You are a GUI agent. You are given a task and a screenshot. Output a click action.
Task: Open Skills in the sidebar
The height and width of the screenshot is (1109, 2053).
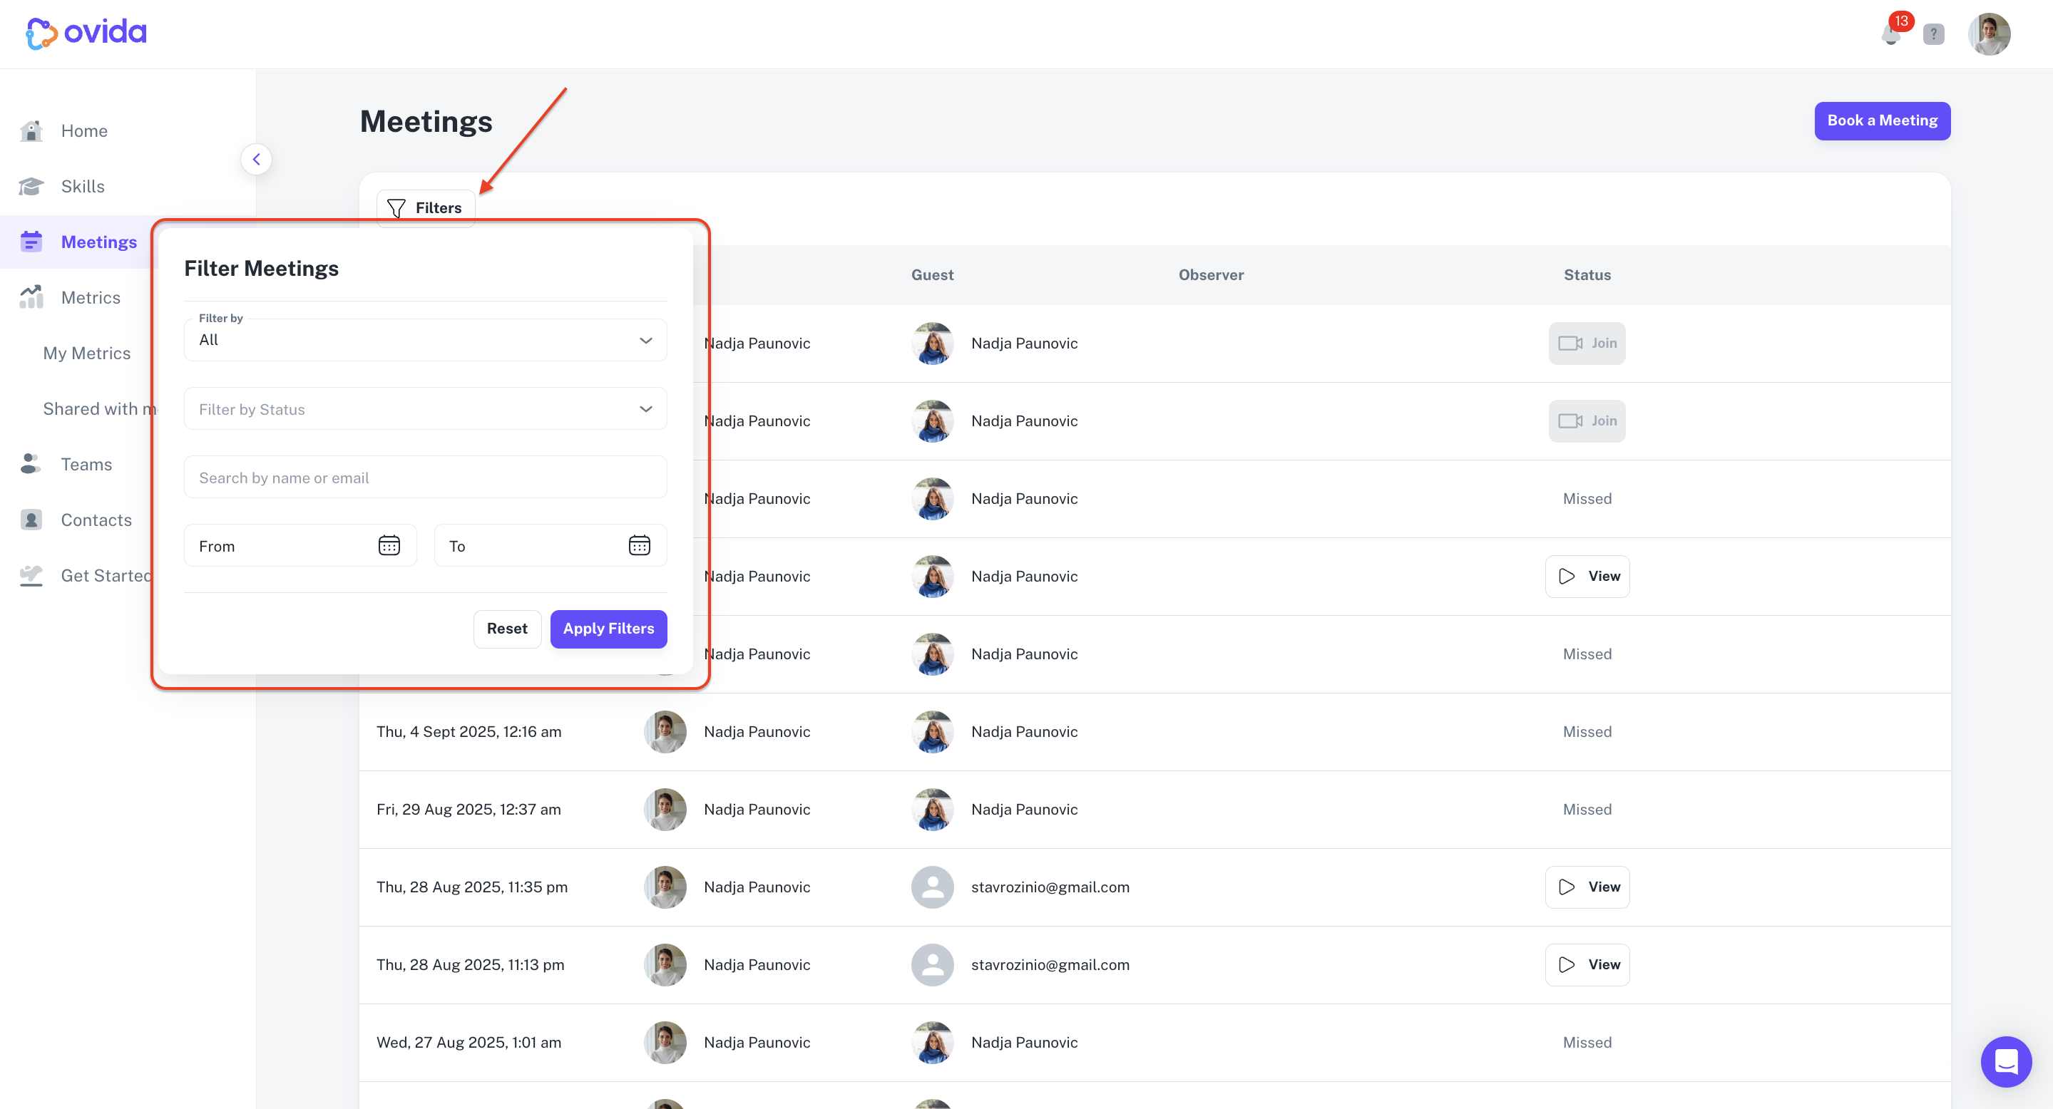point(83,187)
